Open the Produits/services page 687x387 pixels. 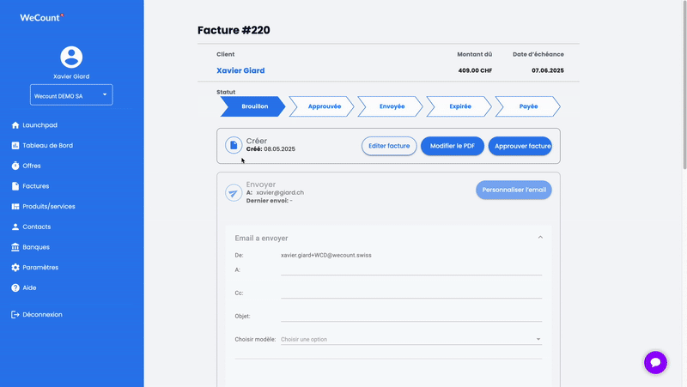pyautogui.click(x=49, y=206)
